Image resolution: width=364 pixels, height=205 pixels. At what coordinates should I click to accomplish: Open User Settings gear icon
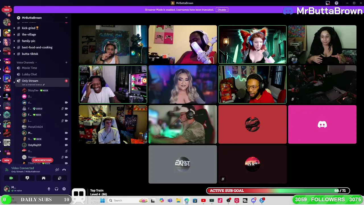pos(64,189)
